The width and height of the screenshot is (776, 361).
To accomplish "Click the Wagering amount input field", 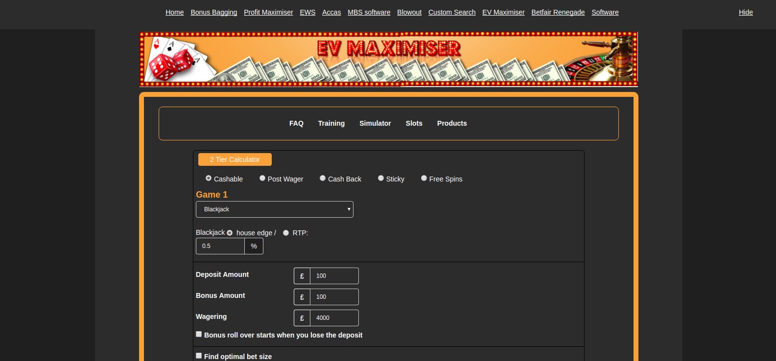I will (x=334, y=318).
